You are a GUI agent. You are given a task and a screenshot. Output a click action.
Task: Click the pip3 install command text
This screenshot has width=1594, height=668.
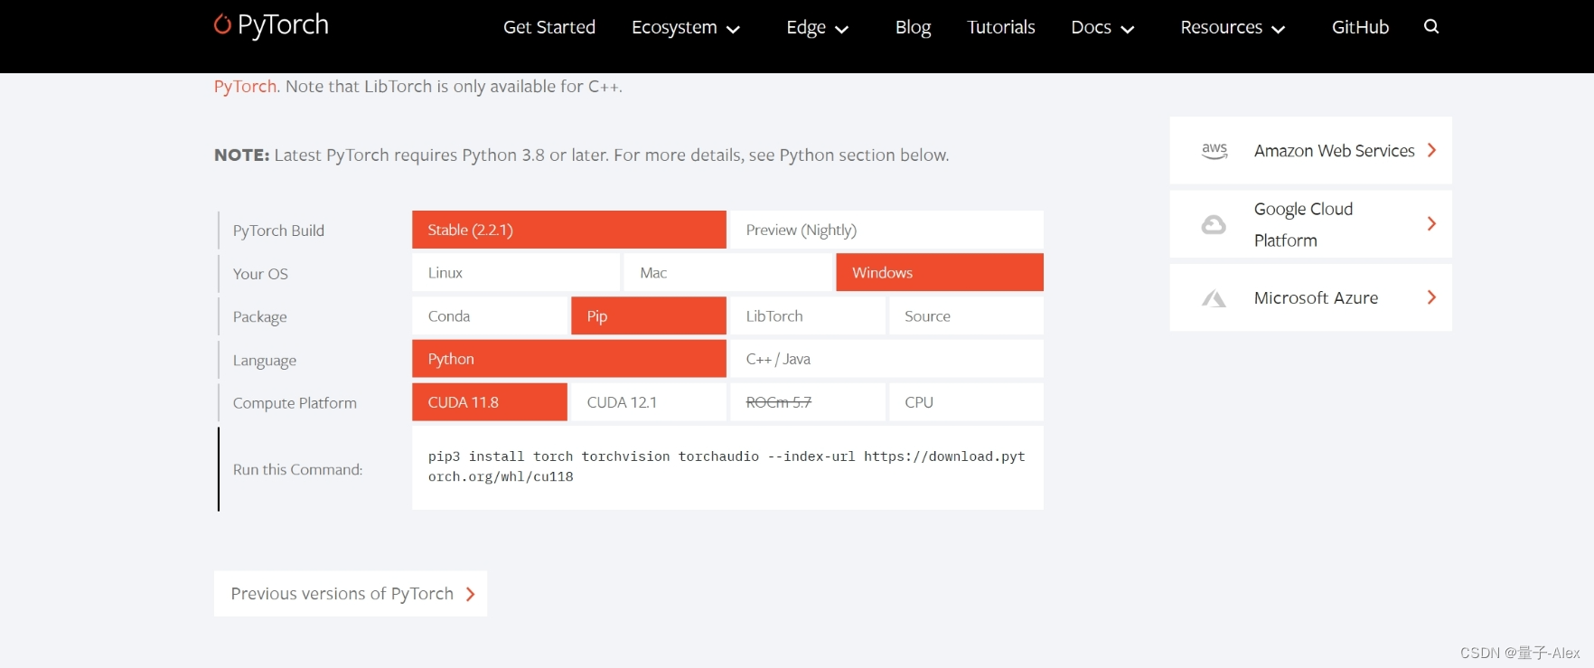tap(727, 466)
